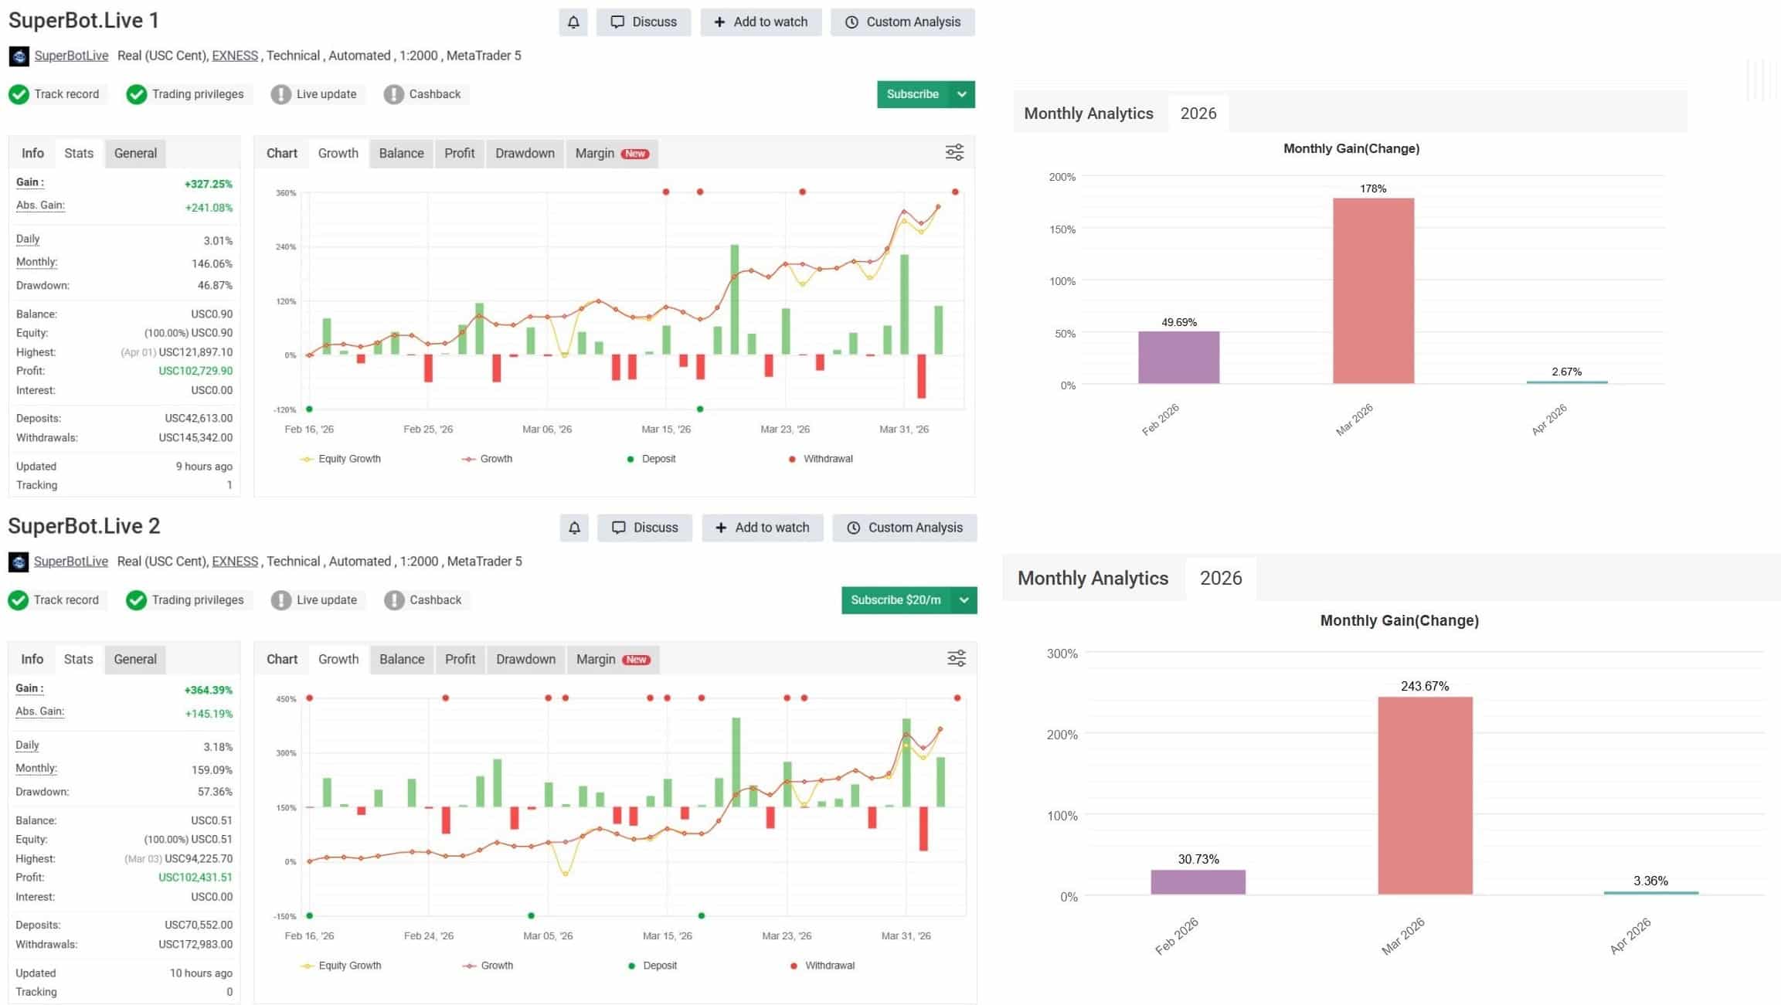
Task: Open chart settings sliders icon in first chart
Action: pyautogui.click(x=954, y=153)
